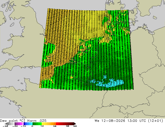
Task: Click legend label "12"
Action: [42, 126]
